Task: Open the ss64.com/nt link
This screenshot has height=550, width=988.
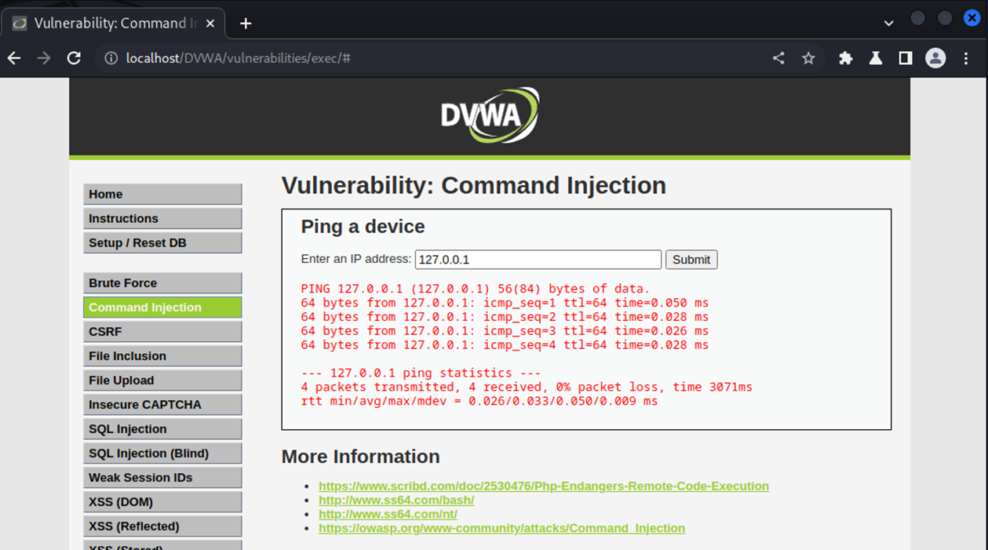Action: (388, 515)
